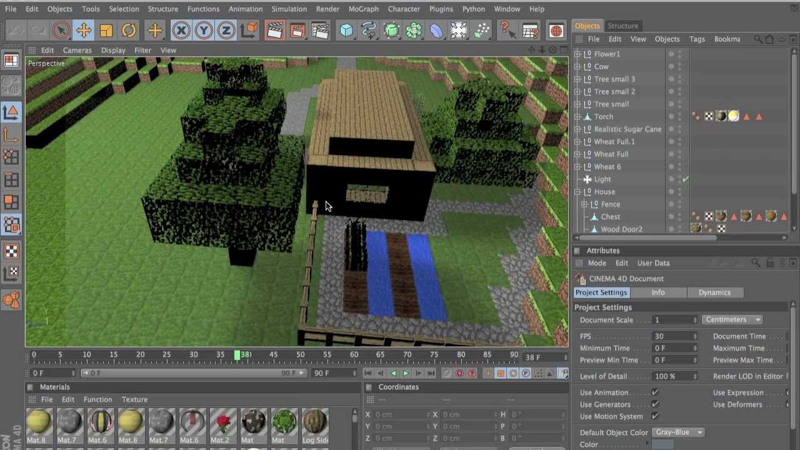
Task: Switch to Dynamics tab in Attributes
Action: (714, 292)
